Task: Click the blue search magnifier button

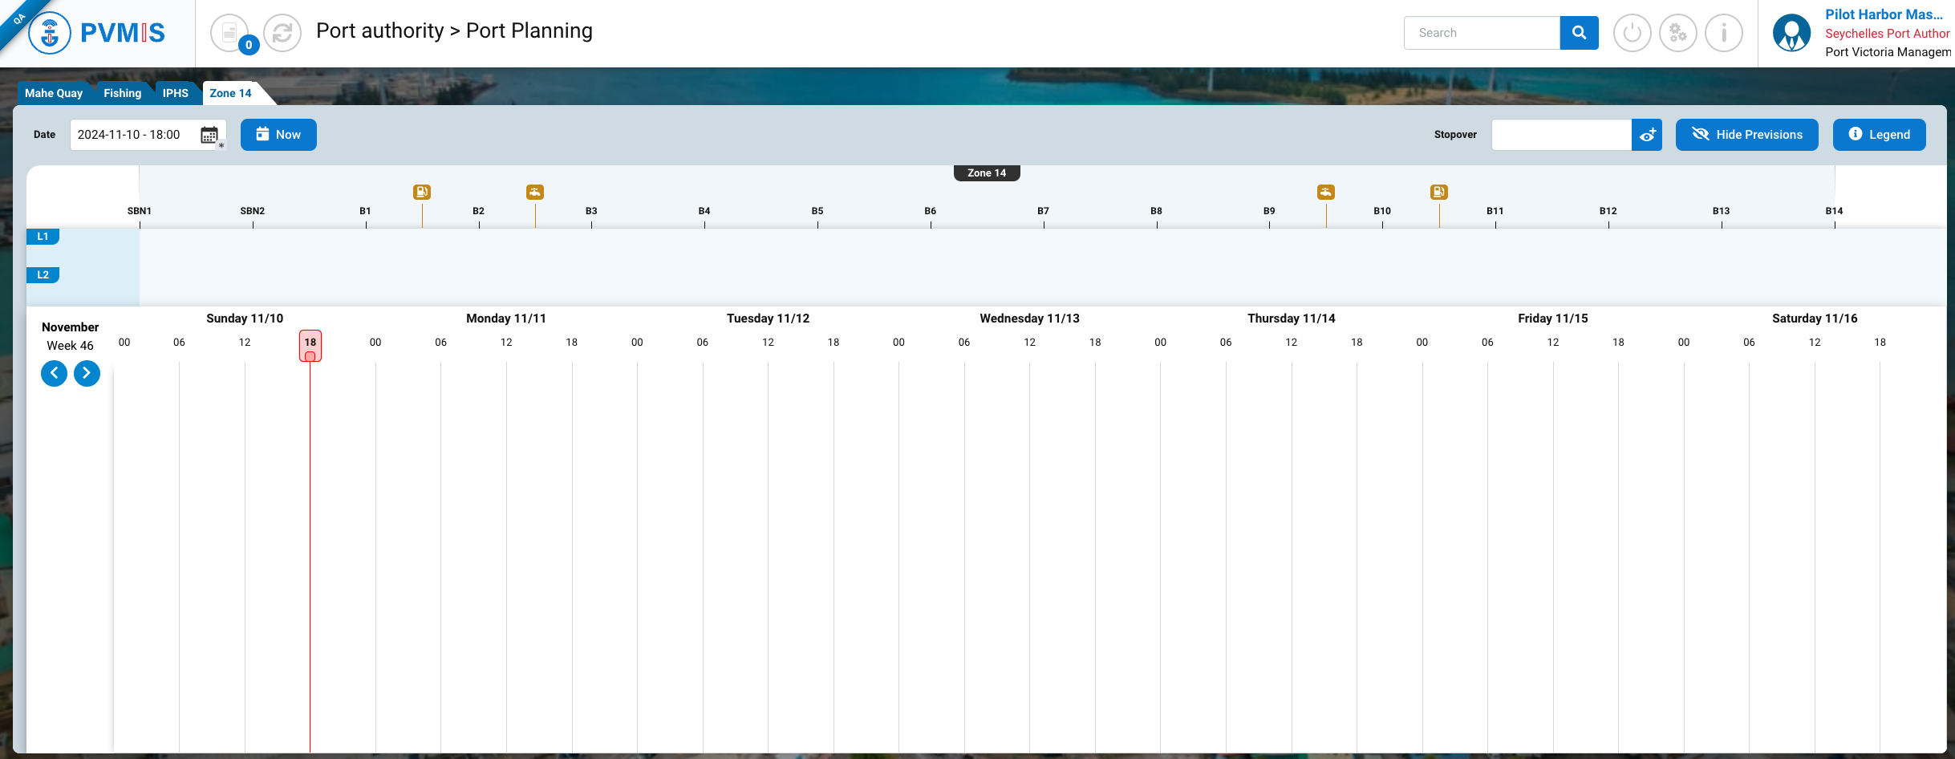Action: point(1579,33)
